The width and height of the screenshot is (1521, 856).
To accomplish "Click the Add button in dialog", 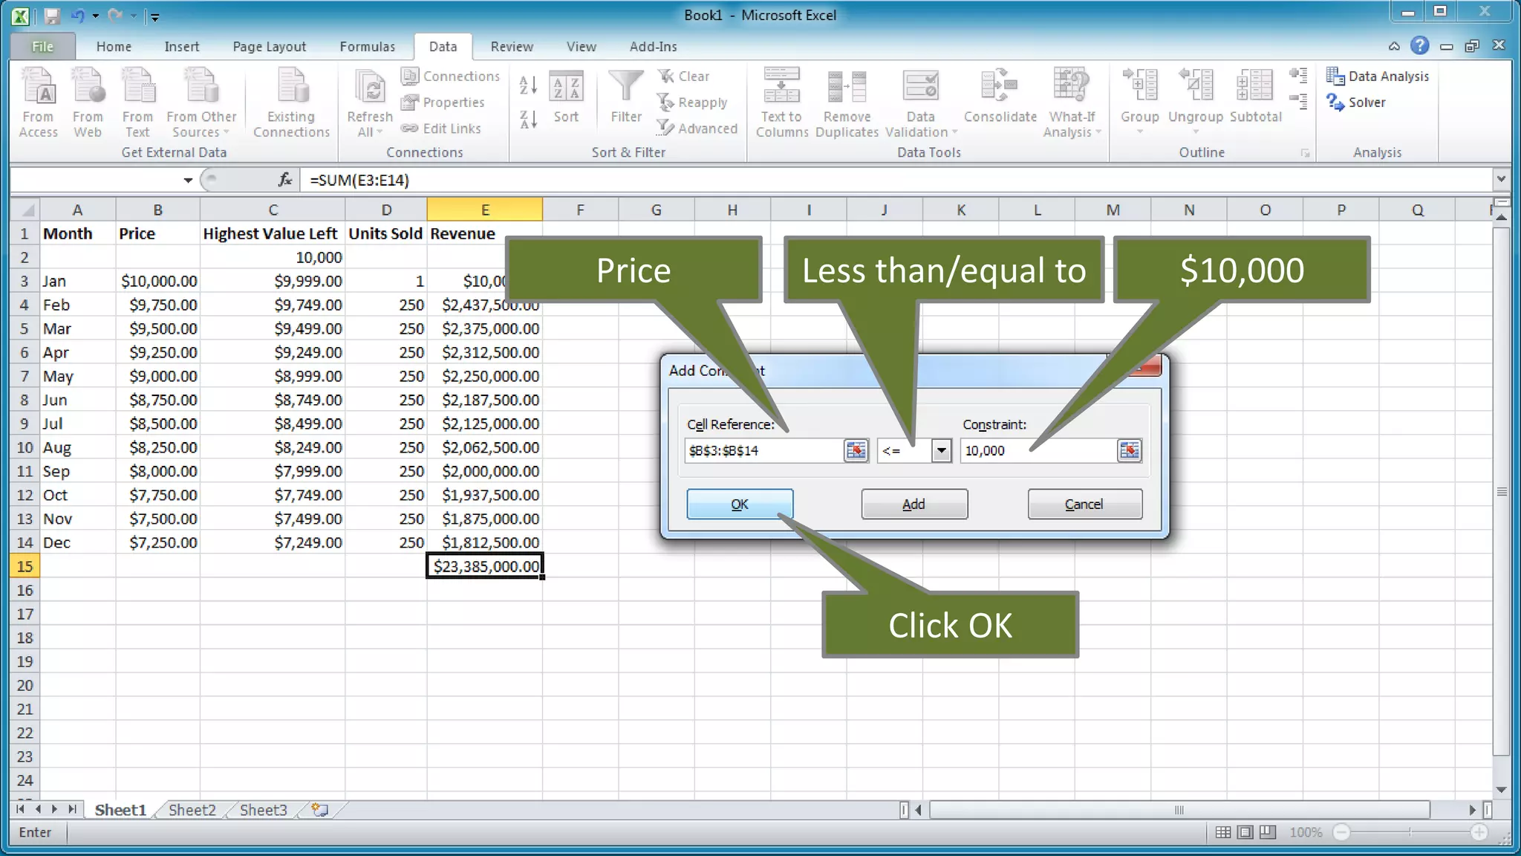I will 913,504.
